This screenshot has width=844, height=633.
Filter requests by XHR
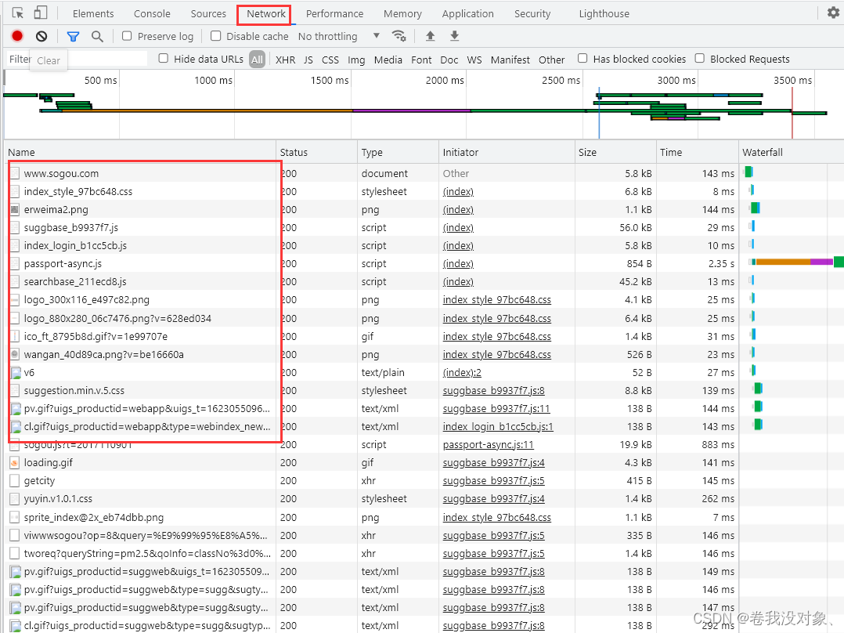pyautogui.click(x=285, y=60)
